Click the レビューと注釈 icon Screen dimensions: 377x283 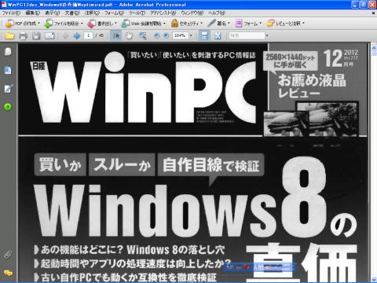pyautogui.click(x=270, y=24)
